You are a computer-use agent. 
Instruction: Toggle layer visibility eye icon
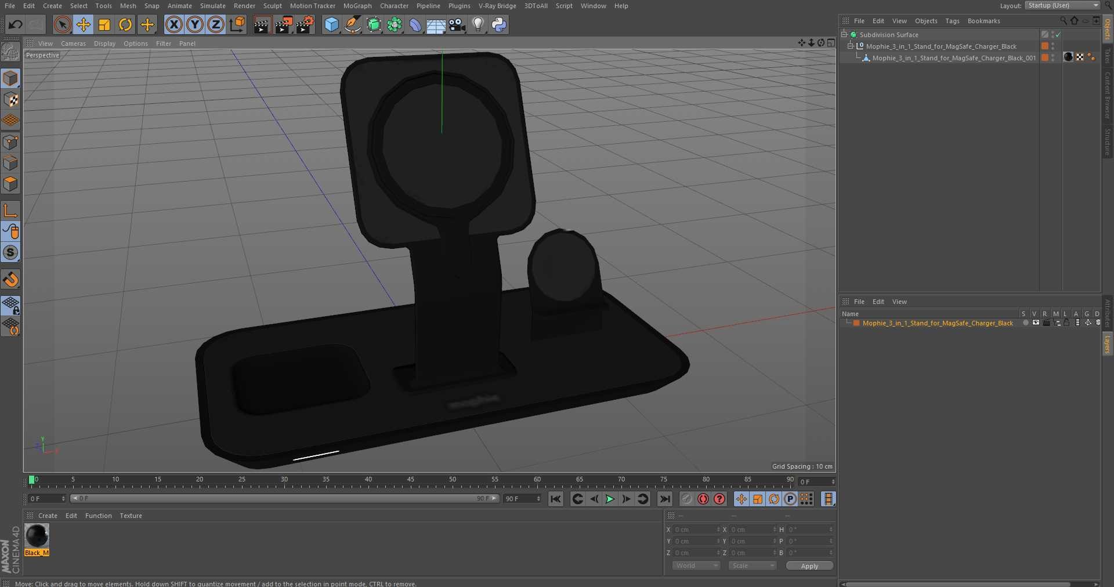1036,323
